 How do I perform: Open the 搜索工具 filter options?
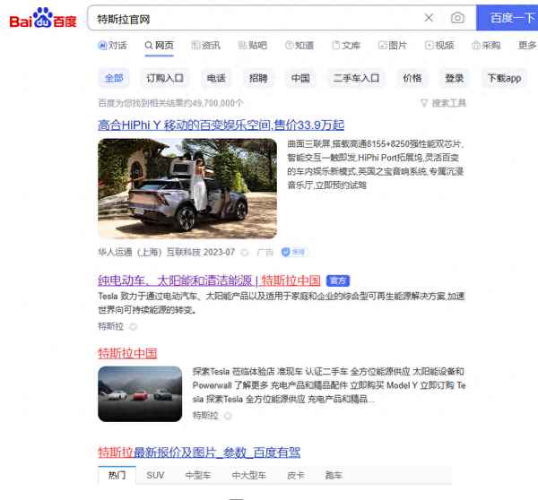tap(444, 103)
